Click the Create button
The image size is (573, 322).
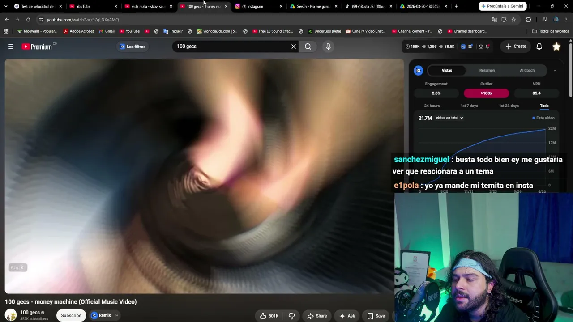(516, 47)
